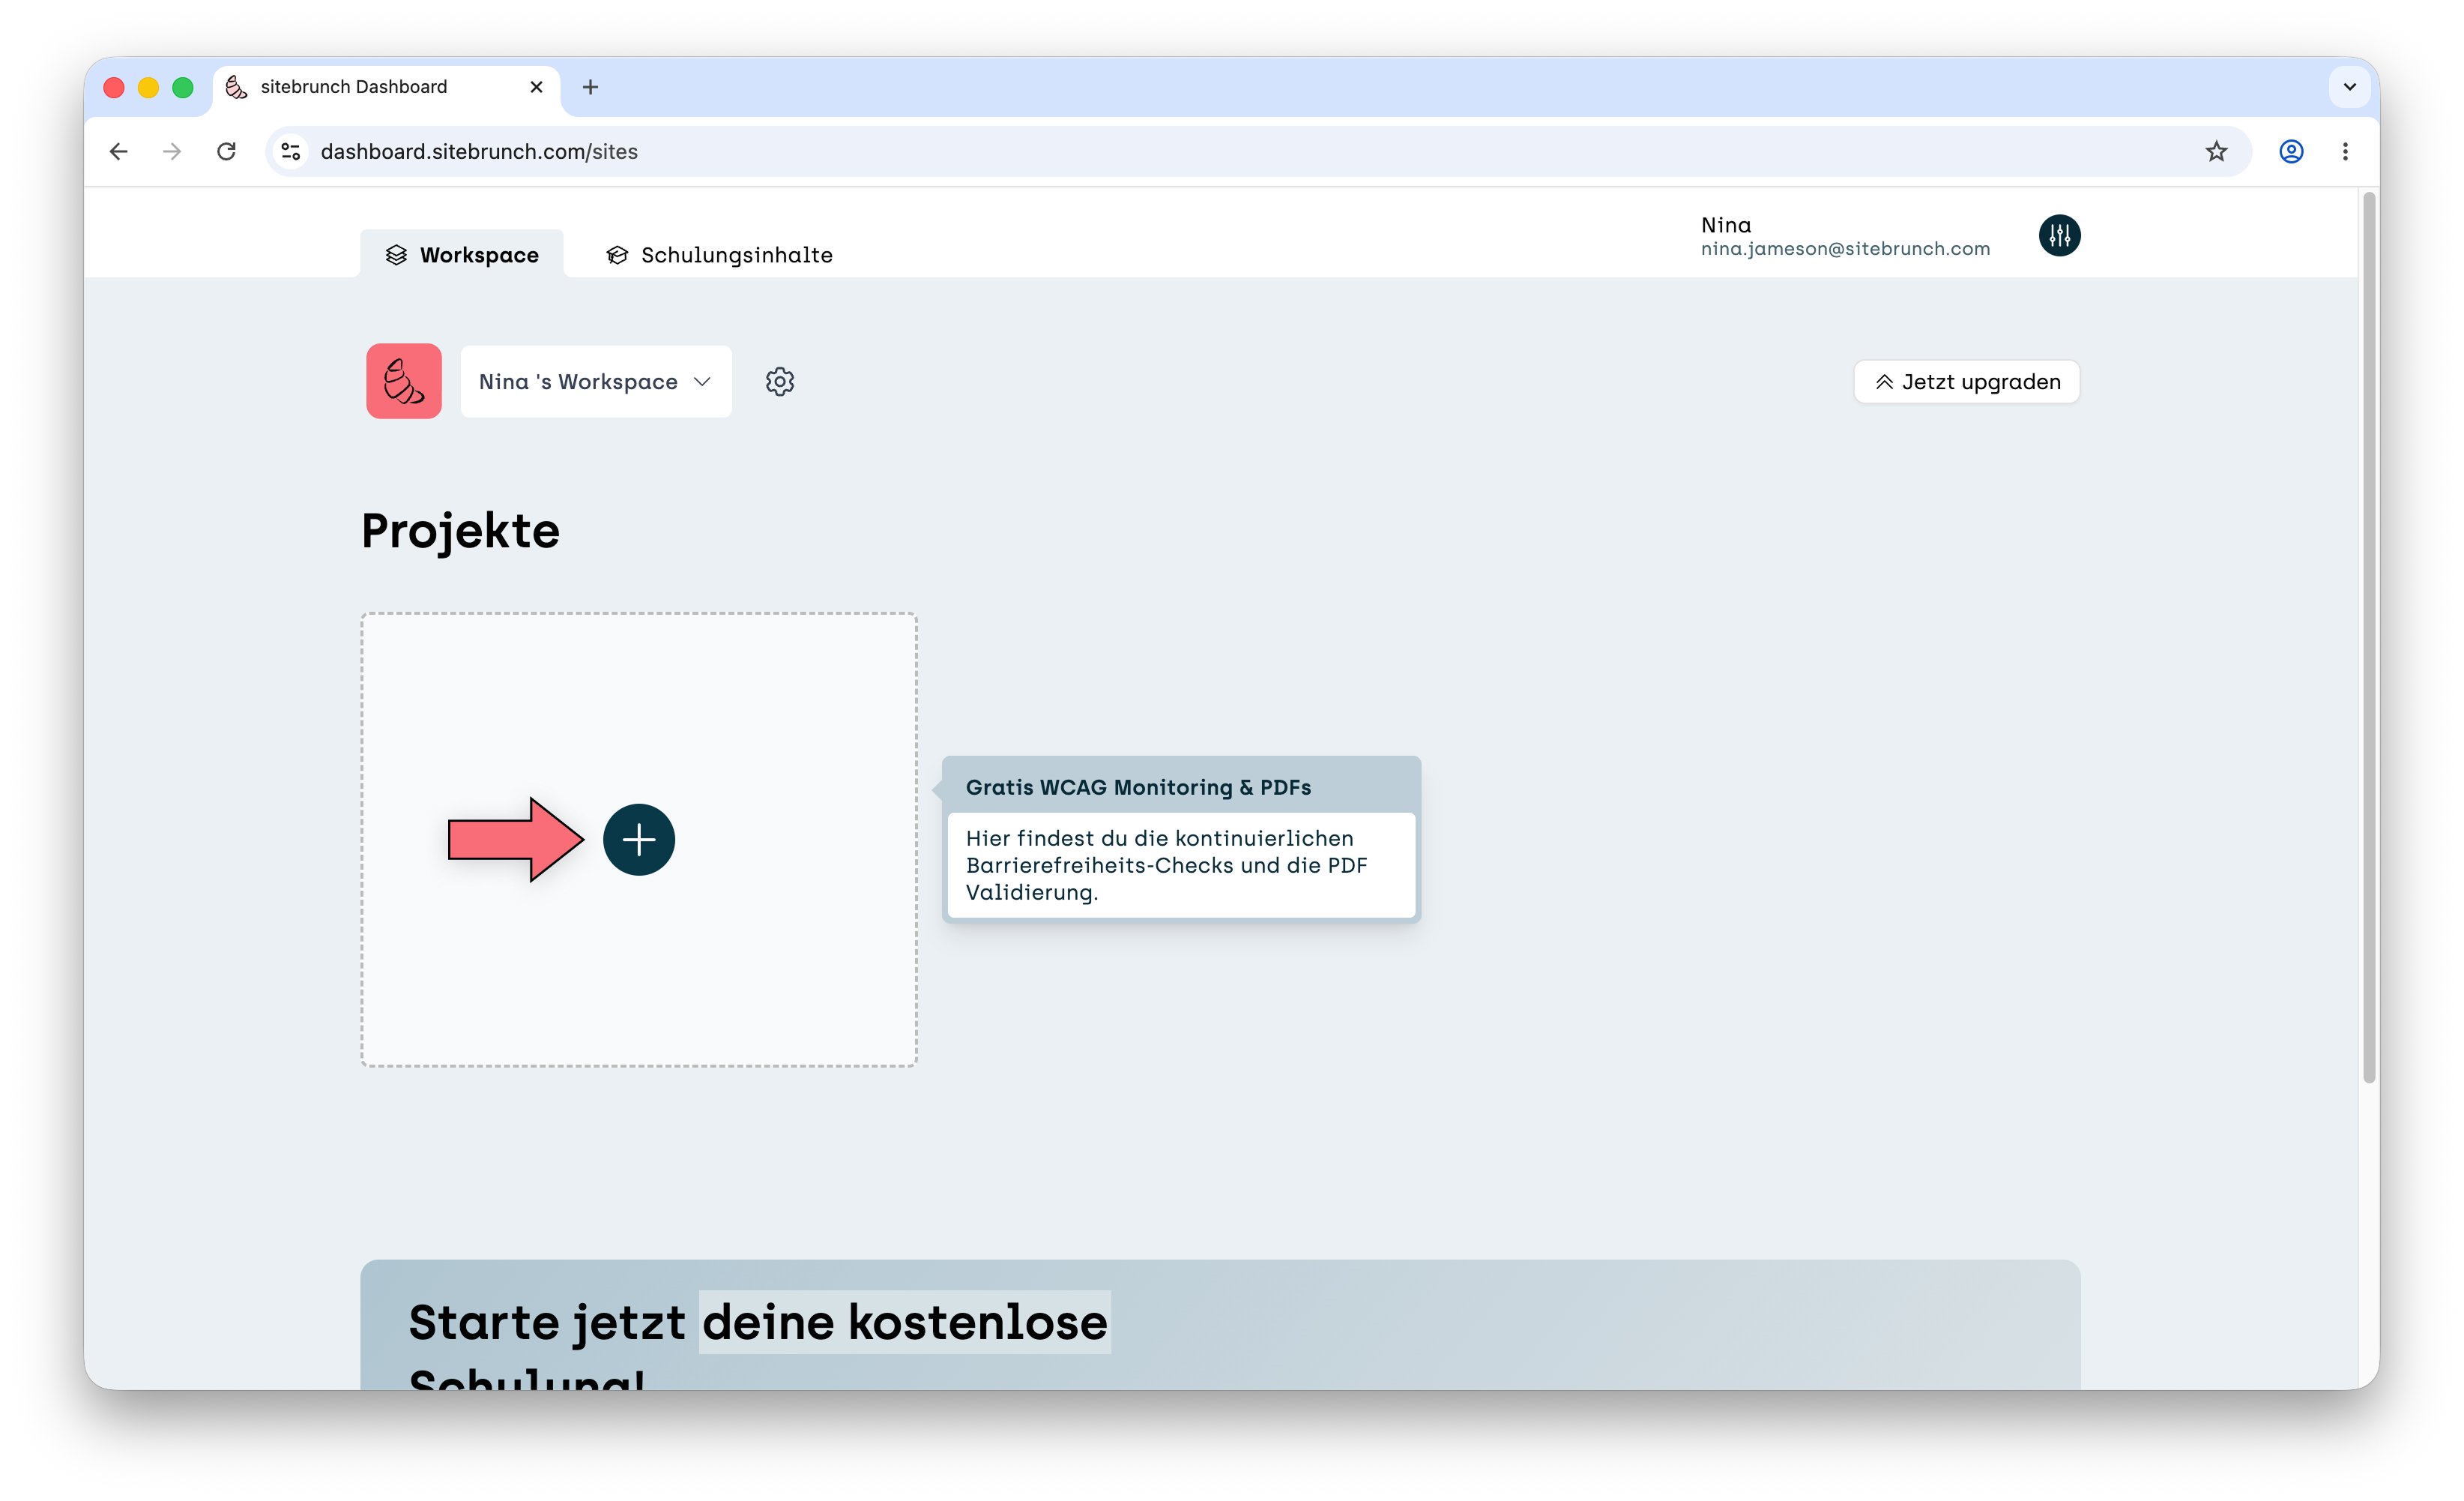The height and width of the screenshot is (1501, 2464).
Task: Click the Jetzt upgraden button
Action: pyautogui.click(x=1966, y=382)
